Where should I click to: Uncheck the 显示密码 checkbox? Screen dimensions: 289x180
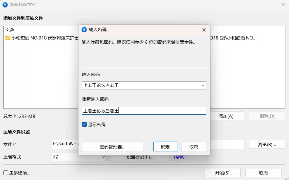click(84, 124)
